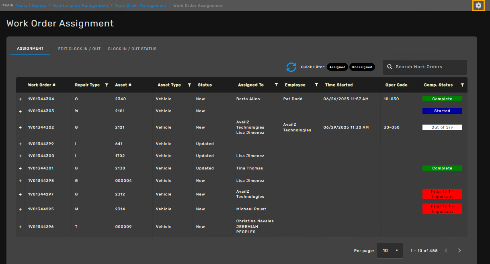
Task: Open the Per page dropdown
Action: (x=390, y=250)
